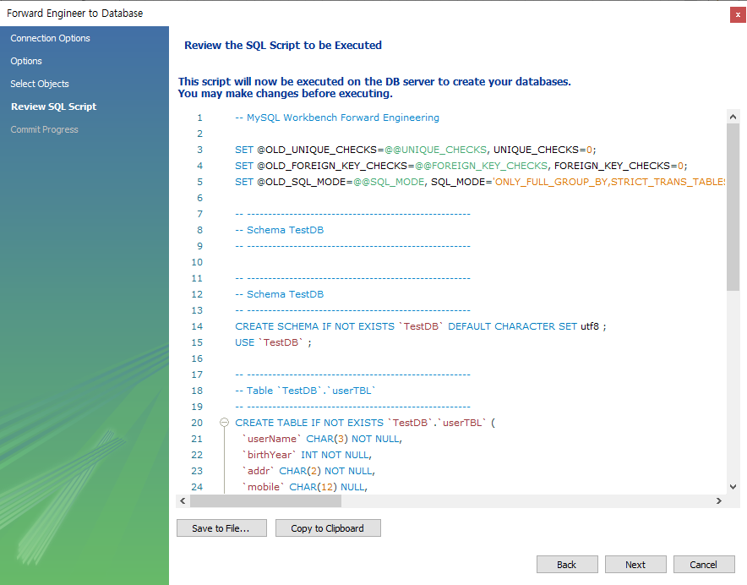Click the vertical scrollbar up arrow
747x585 pixels.
pos(733,117)
